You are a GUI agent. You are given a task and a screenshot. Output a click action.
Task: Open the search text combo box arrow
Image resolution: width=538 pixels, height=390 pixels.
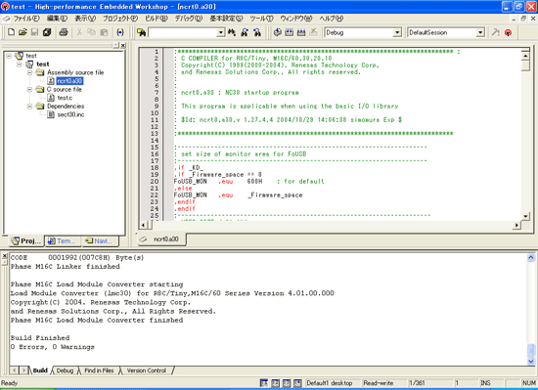coord(221,32)
